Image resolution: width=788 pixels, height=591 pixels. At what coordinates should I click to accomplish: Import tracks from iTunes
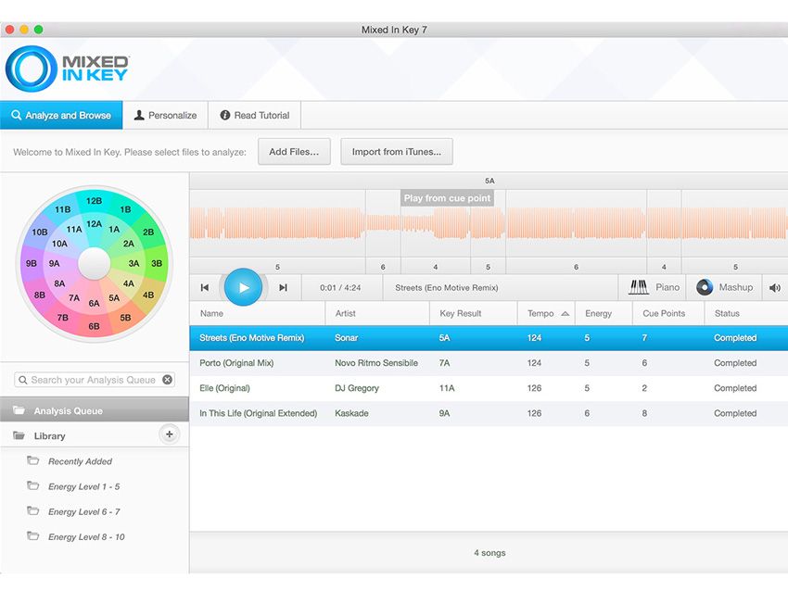pyautogui.click(x=396, y=151)
